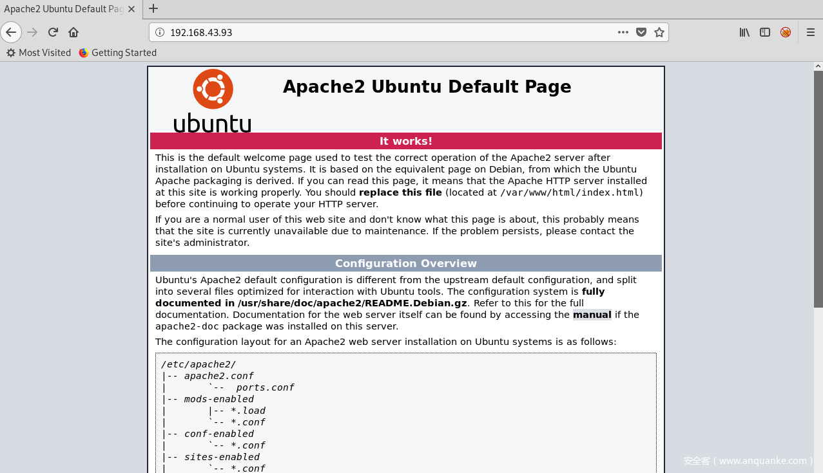Click the forward navigation arrow
The width and height of the screenshot is (823, 473).
(x=33, y=32)
